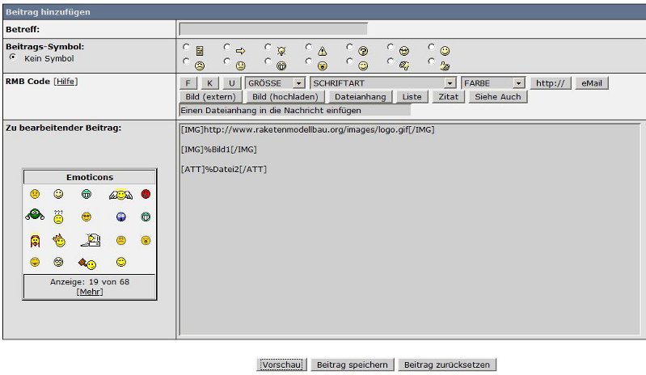
Task: Choose the arrow post symbol radio button
Action: 228,48
